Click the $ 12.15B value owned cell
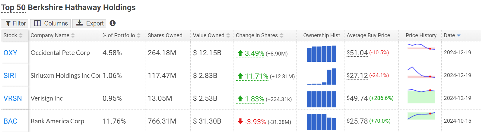 [x=207, y=53]
